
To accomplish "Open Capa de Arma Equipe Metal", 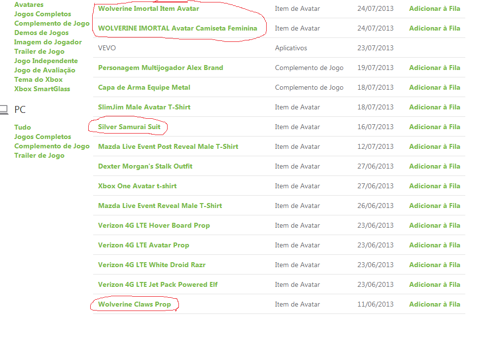I will pos(144,87).
